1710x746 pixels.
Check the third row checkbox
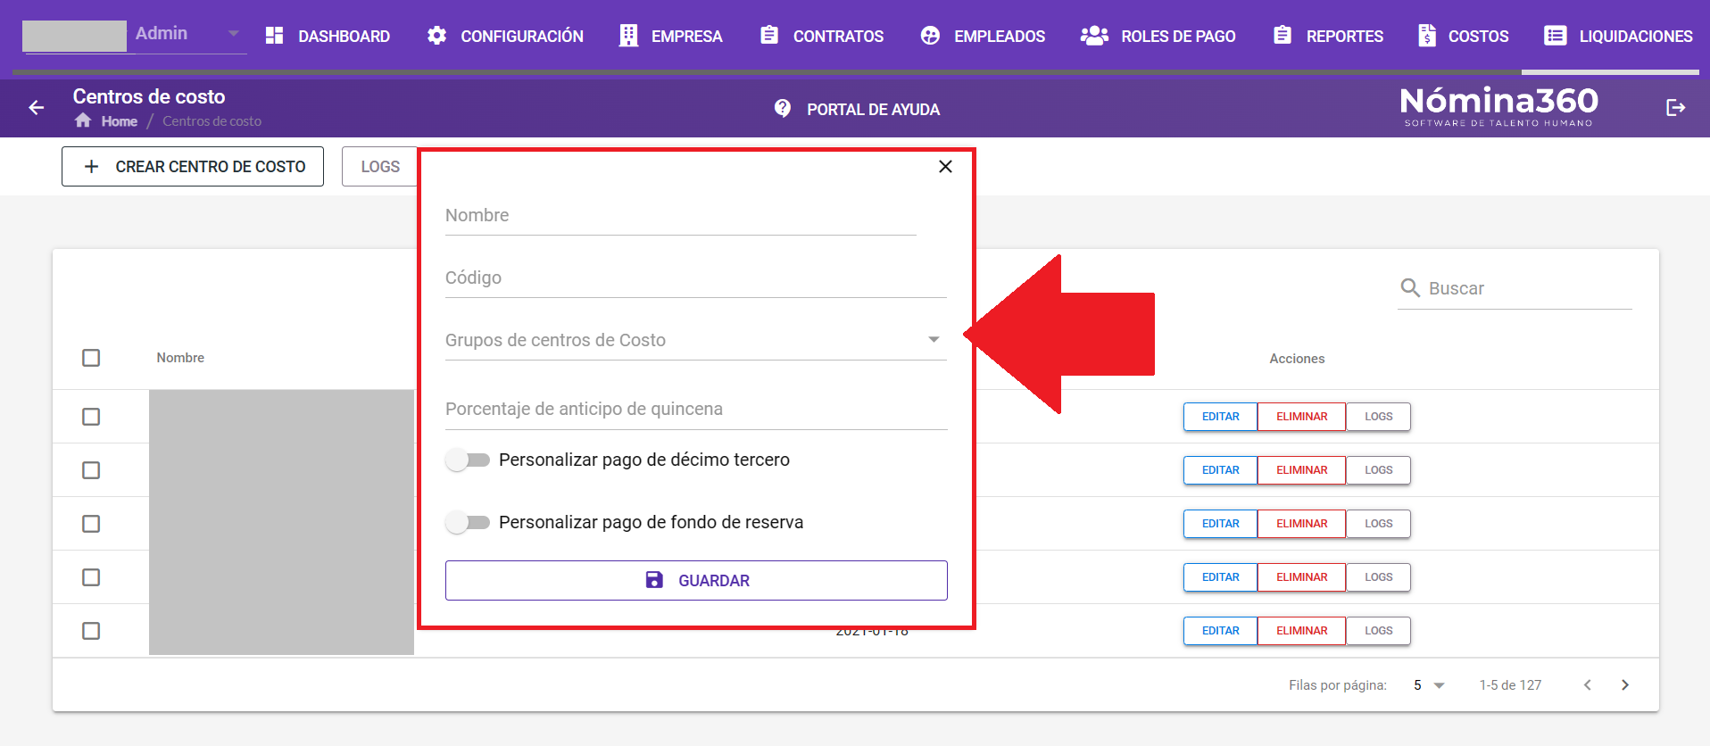[x=91, y=524]
